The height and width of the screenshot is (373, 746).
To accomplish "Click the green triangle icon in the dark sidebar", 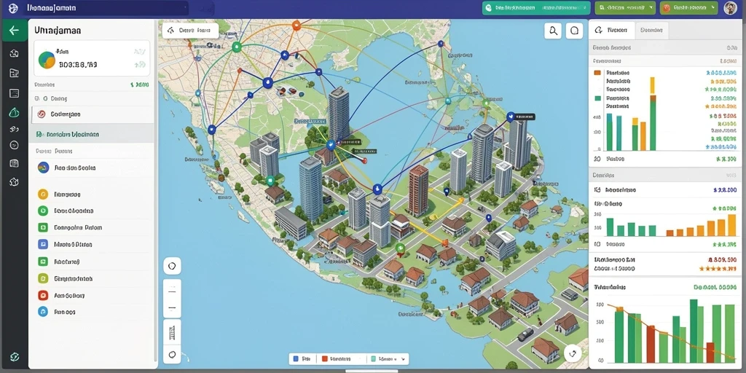I will pos(15,113).
